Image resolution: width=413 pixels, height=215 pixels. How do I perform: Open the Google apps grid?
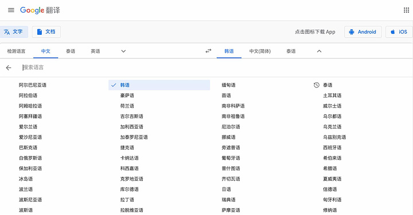(406, 10)
